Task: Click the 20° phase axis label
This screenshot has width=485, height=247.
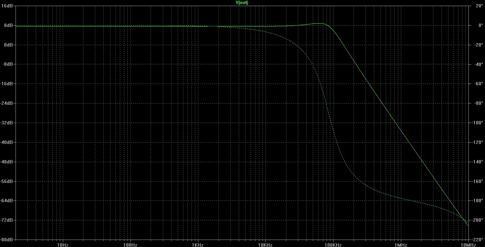Action: click(479, 6)
